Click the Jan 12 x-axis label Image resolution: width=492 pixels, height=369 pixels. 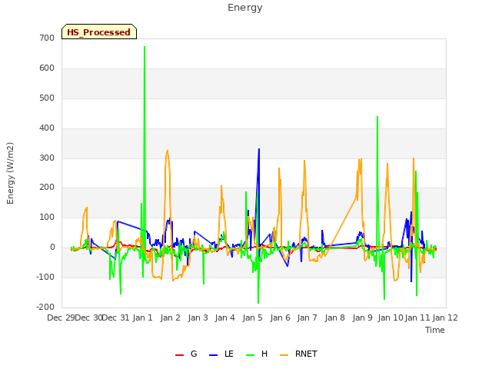tap(445, 317)
